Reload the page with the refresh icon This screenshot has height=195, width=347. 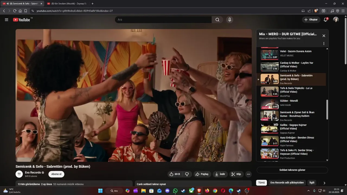point(15,11)
